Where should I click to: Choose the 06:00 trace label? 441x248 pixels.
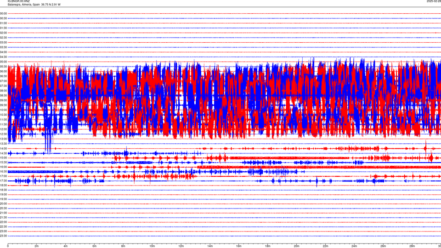pyautogui.click(x=3, y=72)
